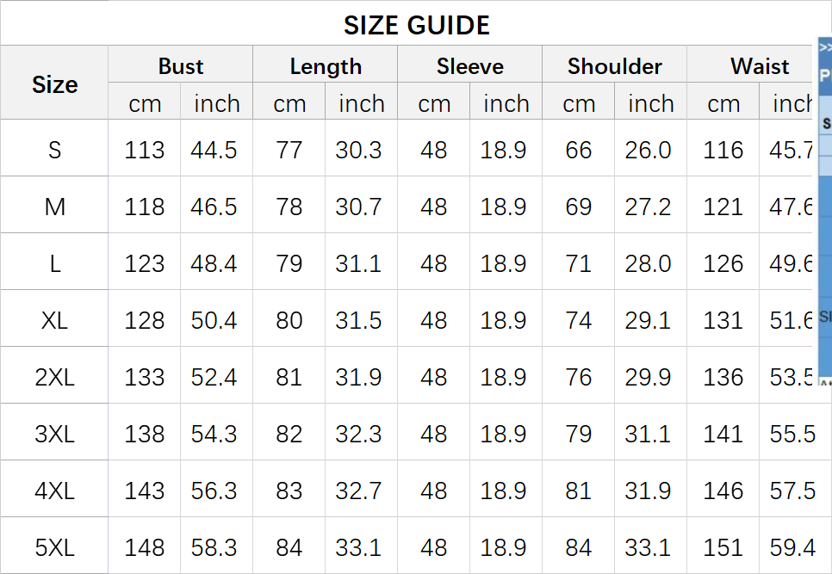832x574 pixels.
Task: Select the Sleeve column header
Action: (470, 66)
